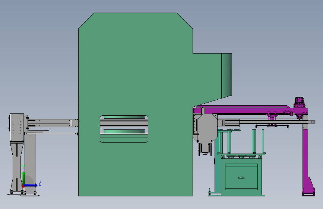Pick the gray octagonal gearbox housing

207,128
